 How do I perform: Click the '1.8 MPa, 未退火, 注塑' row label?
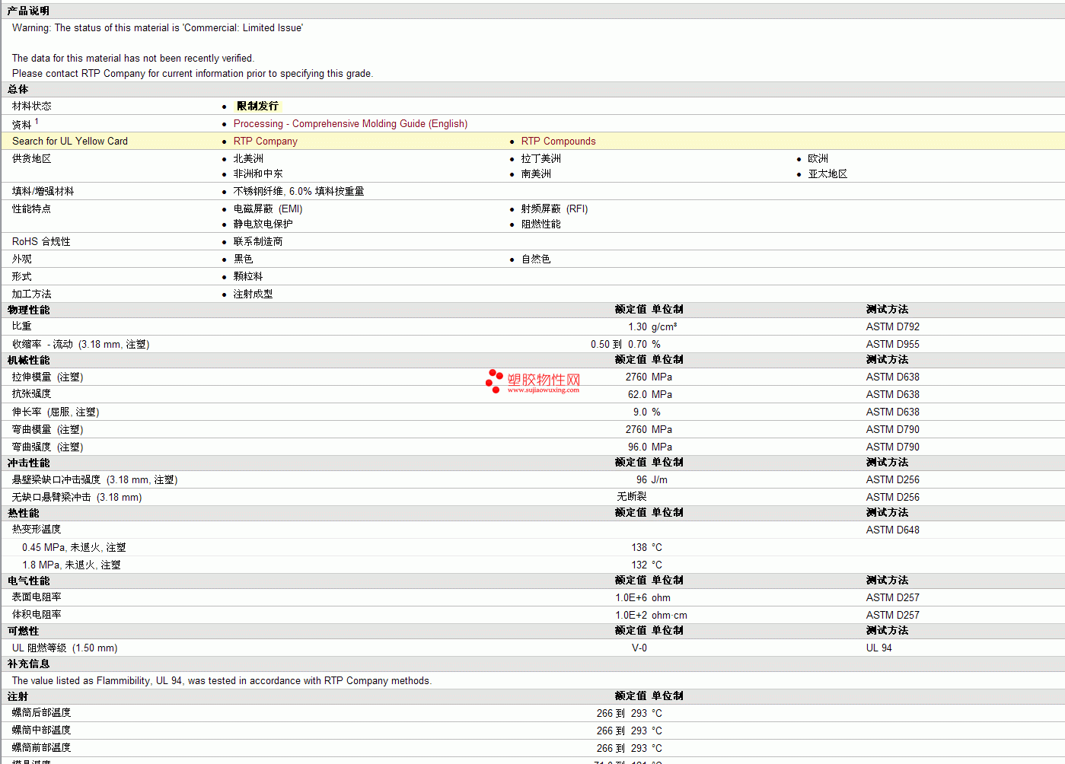click(x=72, y=565)
